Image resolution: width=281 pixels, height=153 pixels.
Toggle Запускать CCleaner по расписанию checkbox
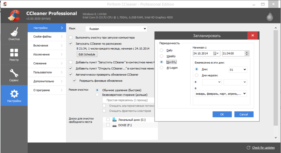[71, 43]
